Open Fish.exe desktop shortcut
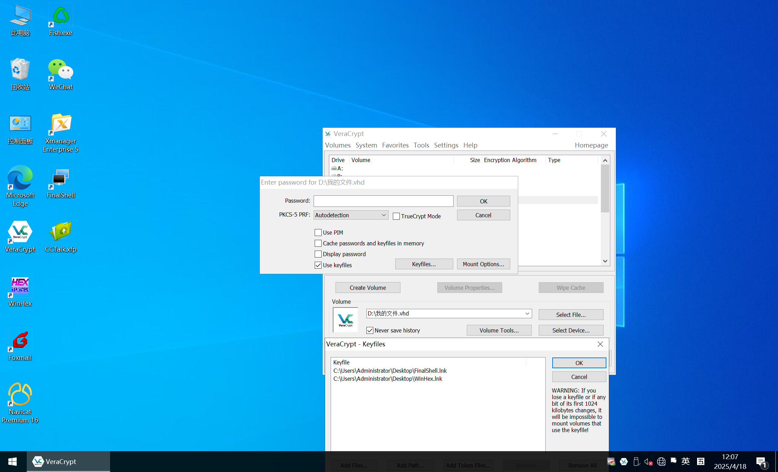 (x=60, y=20)
